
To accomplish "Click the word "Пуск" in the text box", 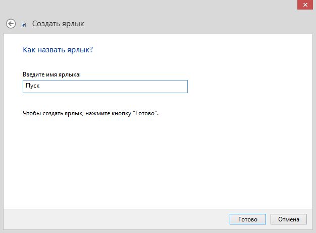I will (32, 87).
